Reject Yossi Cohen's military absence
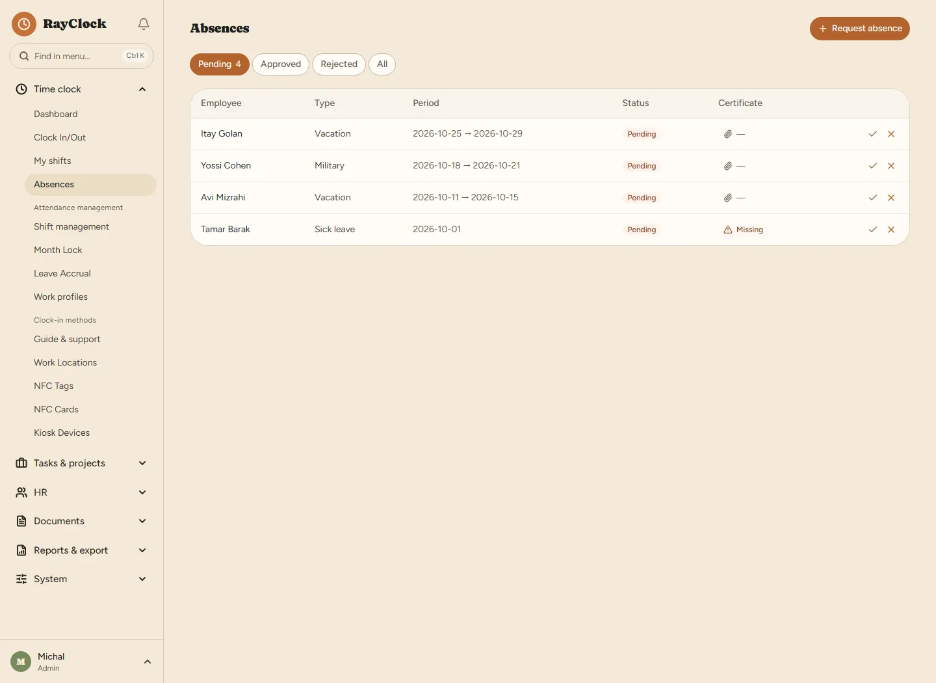Viewport: 936px width, 683px height. 891,166
